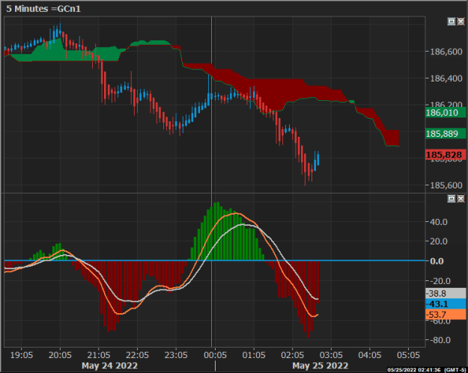Click the May 25 2022 date label
Screen dimensions: 468x373
[x=320, y=366]
